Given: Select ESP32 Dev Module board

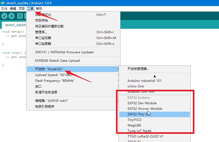Looking at the screenshot, I should pos(155,103).
